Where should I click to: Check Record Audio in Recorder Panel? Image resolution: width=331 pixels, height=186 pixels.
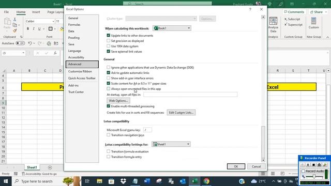tap(304, 171)
